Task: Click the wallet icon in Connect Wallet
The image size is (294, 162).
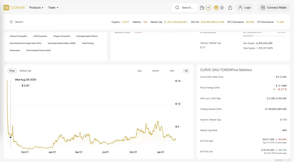Action: [263, 8]
